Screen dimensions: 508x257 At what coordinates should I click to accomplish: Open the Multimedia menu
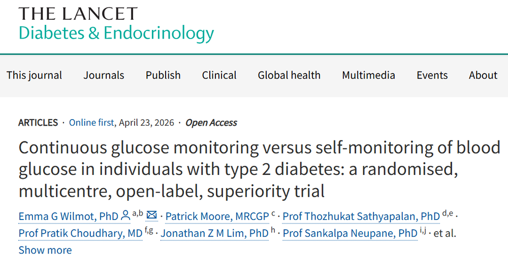(368, 75)
